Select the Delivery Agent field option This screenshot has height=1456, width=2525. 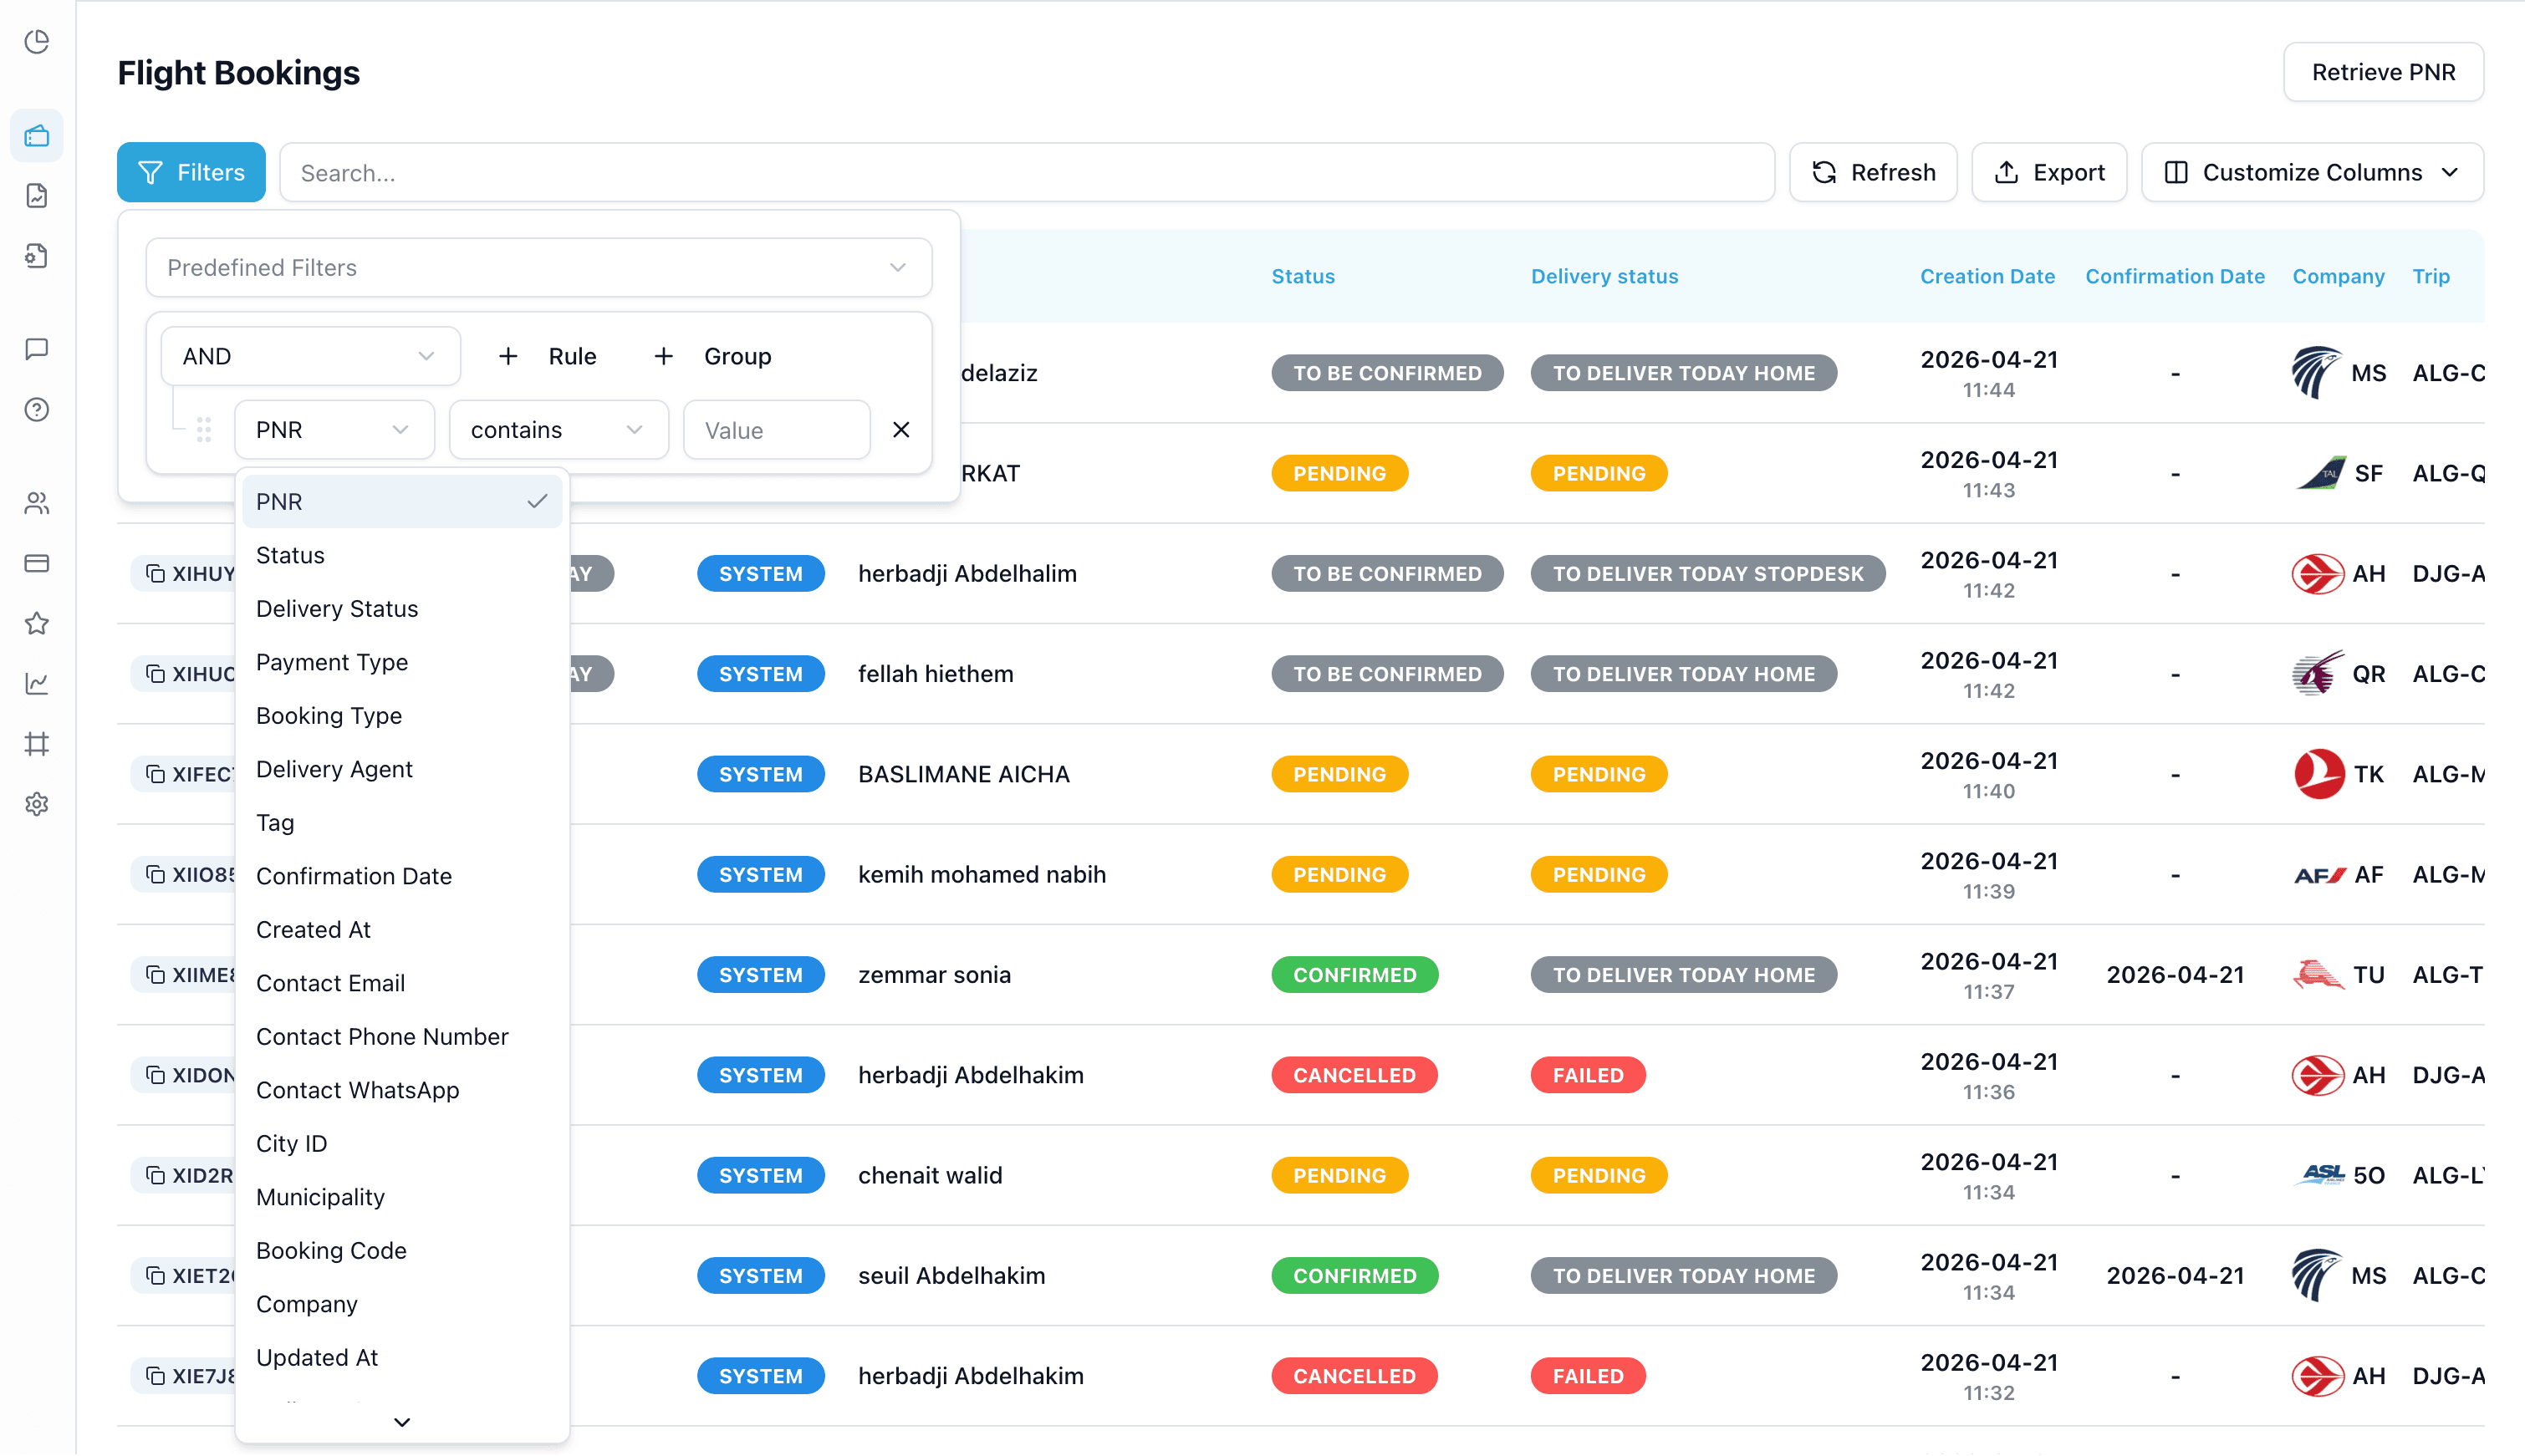402,769
